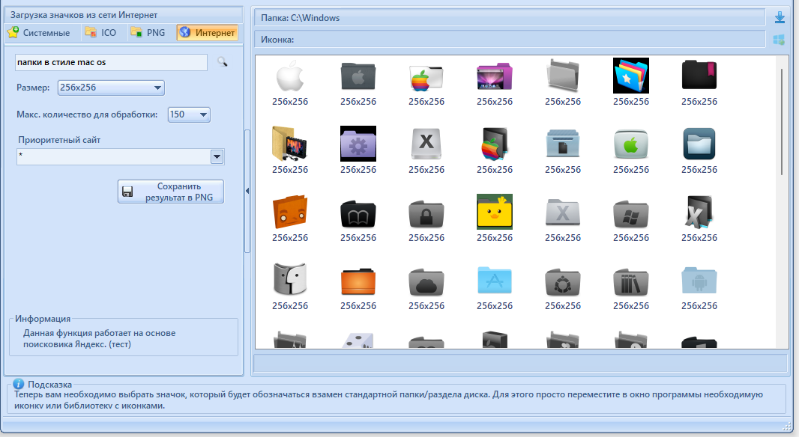Click the search query text field
799x437 pixels.
[x=111, y=62]
